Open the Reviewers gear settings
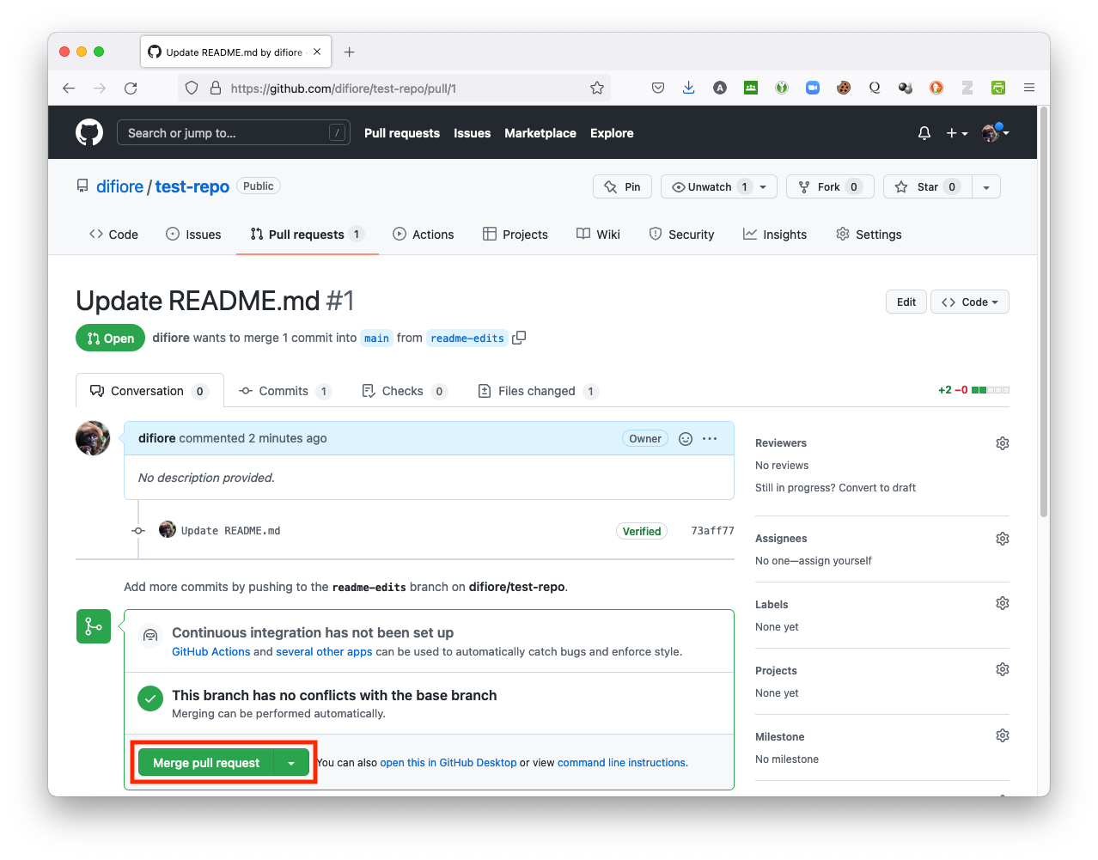 click(1002, 443)
